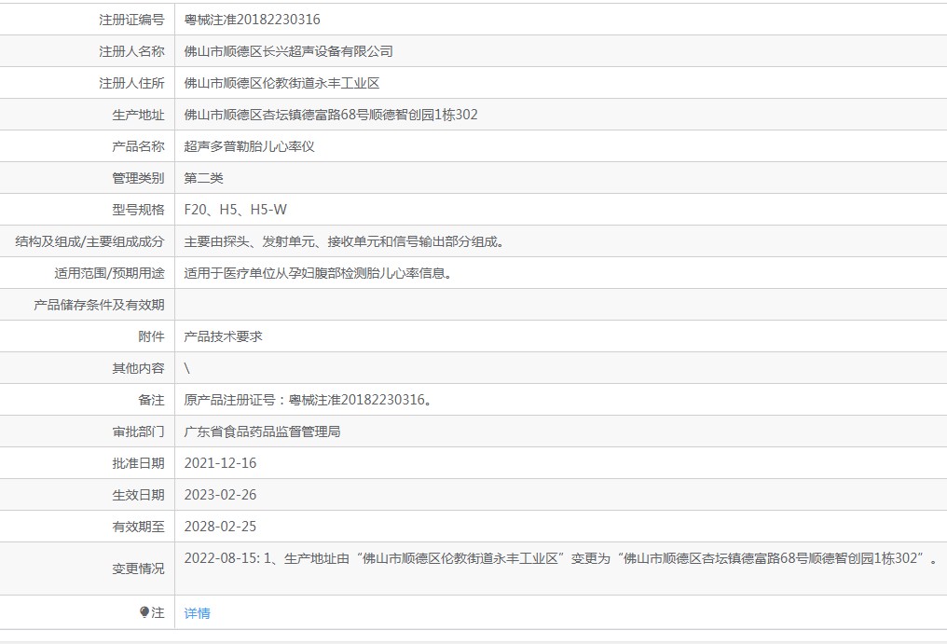Click the 结构及组成/主要组成成分 label

89,241
